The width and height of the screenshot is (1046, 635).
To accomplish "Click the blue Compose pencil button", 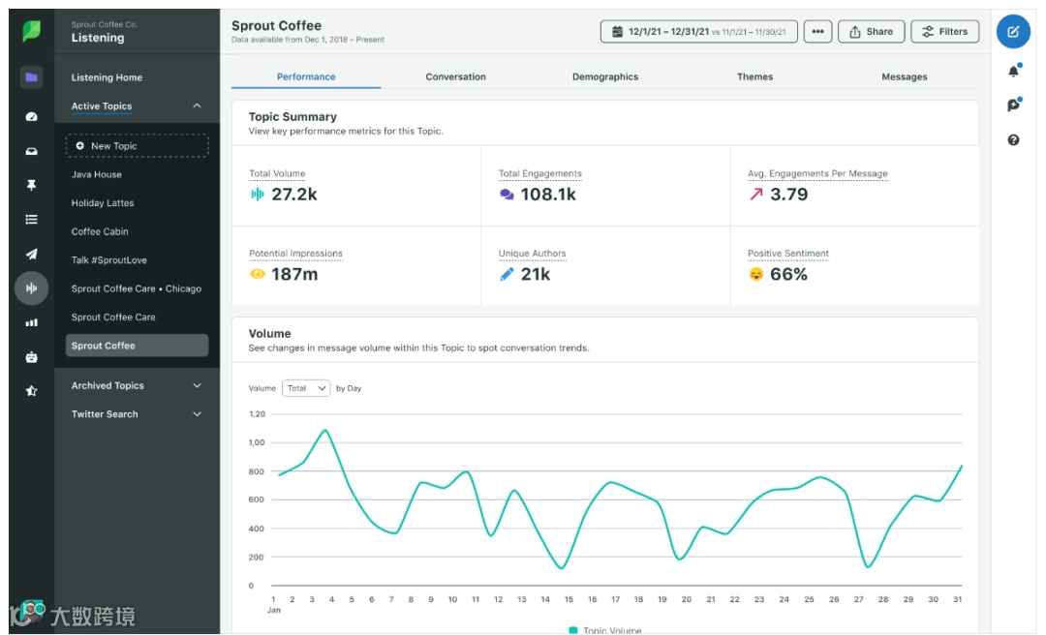I will coord(1013,31).
